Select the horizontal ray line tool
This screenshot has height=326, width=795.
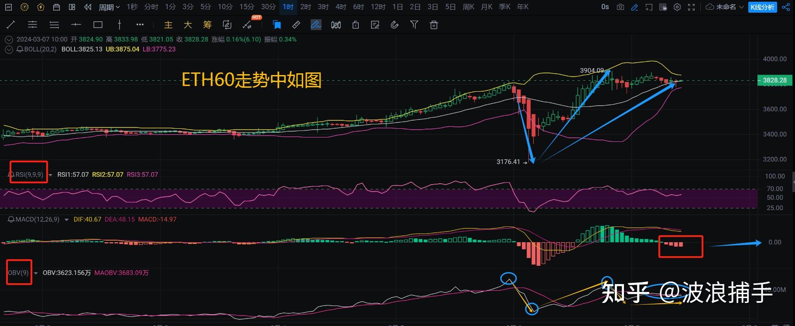[76, 25]
